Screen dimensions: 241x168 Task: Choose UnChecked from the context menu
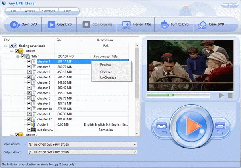tap(108, 78)
